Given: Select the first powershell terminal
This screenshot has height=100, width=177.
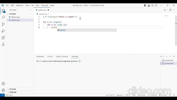Looking at the screenshot, I should (169, 60).
